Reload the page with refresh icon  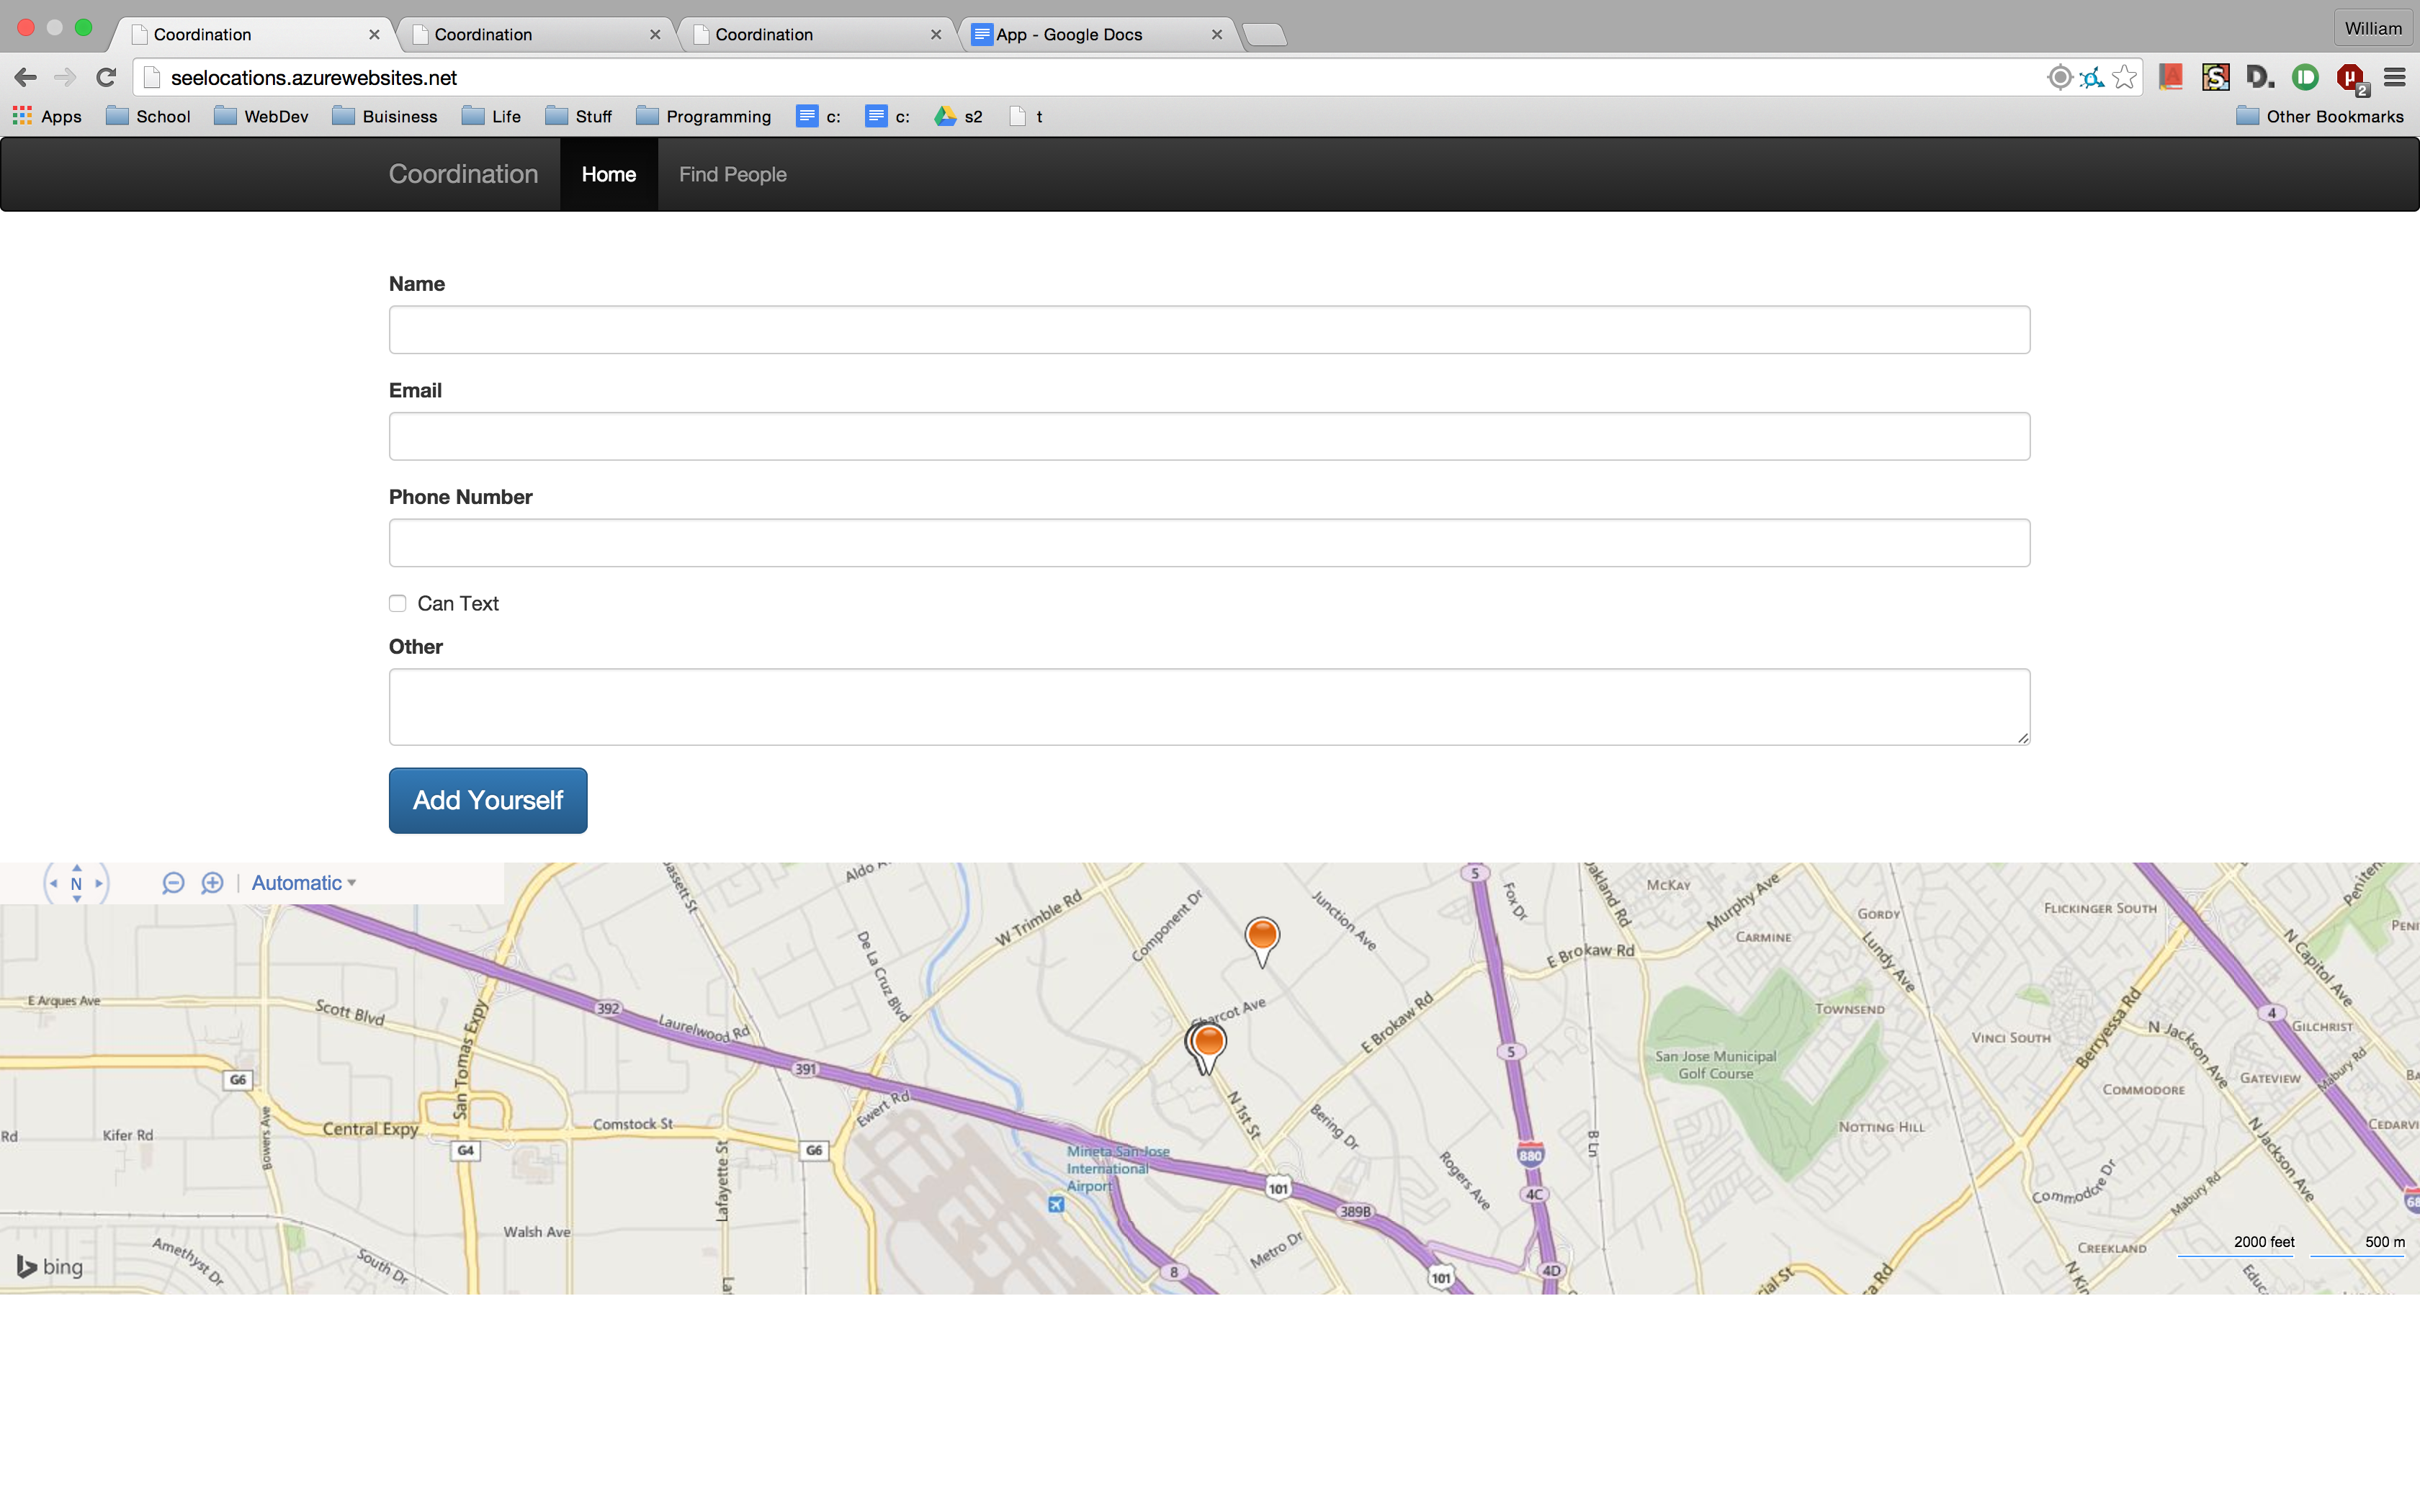106,77
